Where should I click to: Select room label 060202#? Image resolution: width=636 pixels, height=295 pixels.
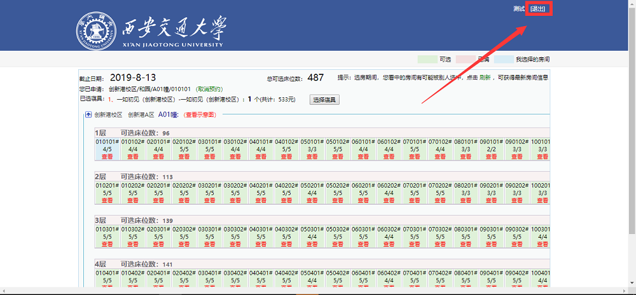pos(389,186)
